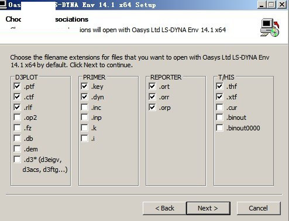
Task: Click the installer computer and disc icon
Action: tap(270, 27)
